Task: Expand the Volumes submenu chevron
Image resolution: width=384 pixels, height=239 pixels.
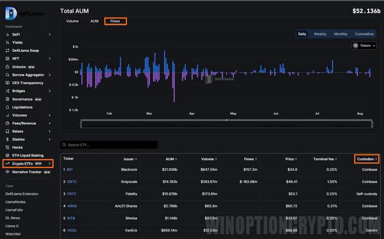Action: point(50,115)
